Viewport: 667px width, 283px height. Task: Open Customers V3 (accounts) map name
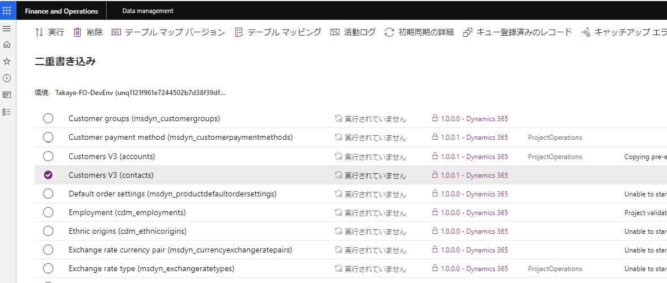point(112,156)
